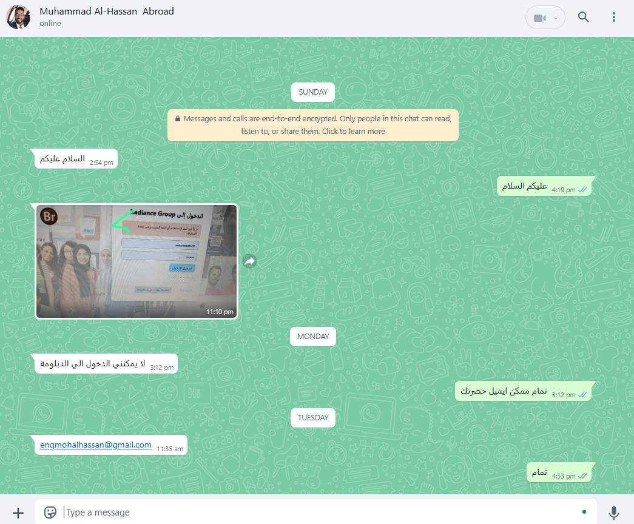Record a voice message with microphone

click(x=614, y=512)
